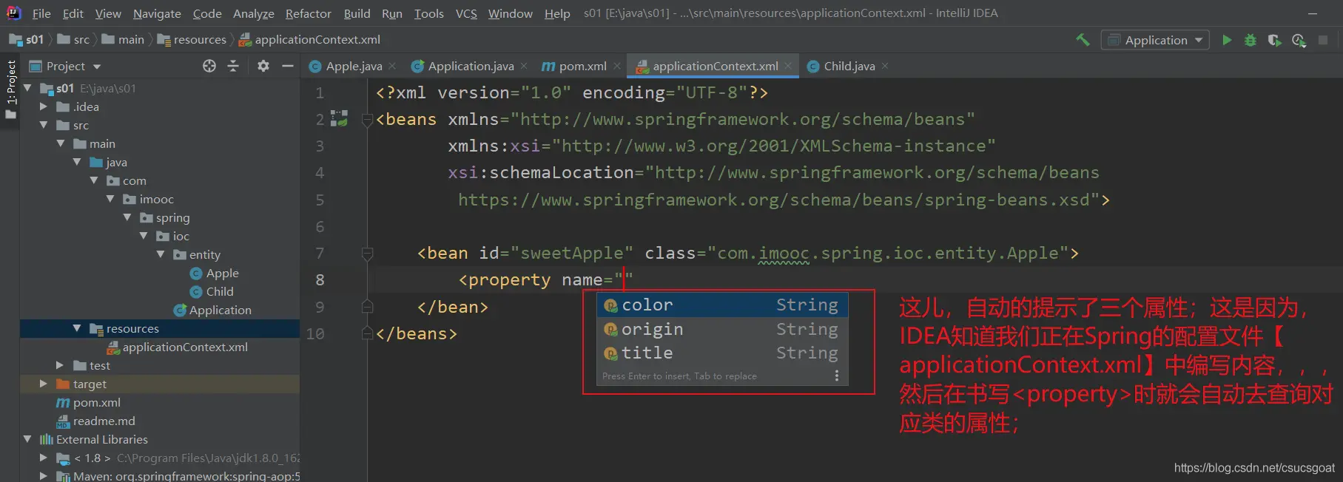Open the Navigate menu
The width and height of the screenshot is (1343, 482).
tap(157, 13)
